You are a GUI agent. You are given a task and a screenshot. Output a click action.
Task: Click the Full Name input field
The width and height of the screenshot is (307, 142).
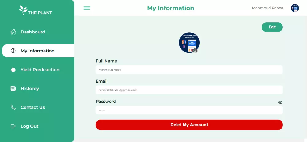pyautogui.click(x=189, y=70)
